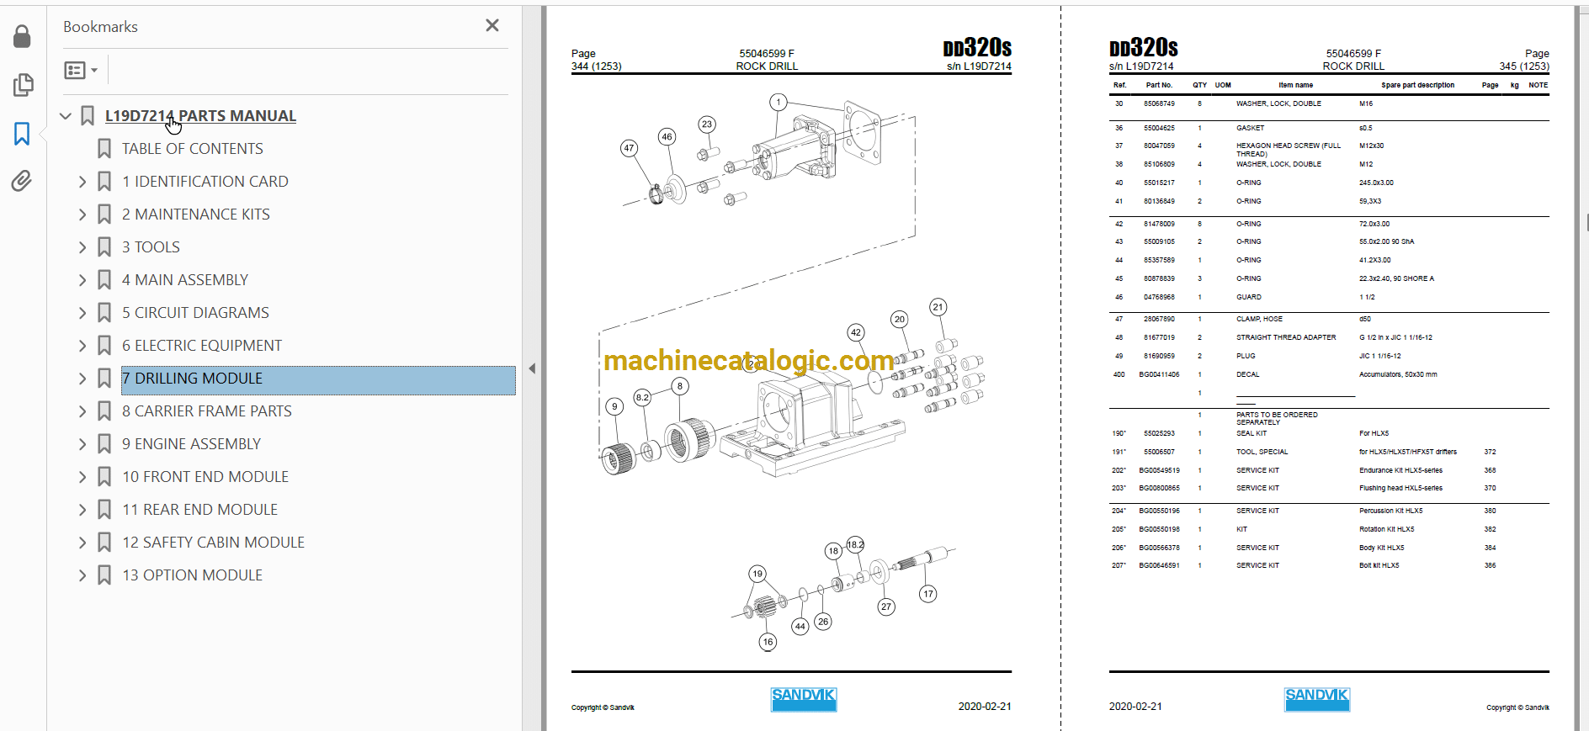
Task: Jump to 1 IDENTIFICATION CARD section
Action: [205, 182]
